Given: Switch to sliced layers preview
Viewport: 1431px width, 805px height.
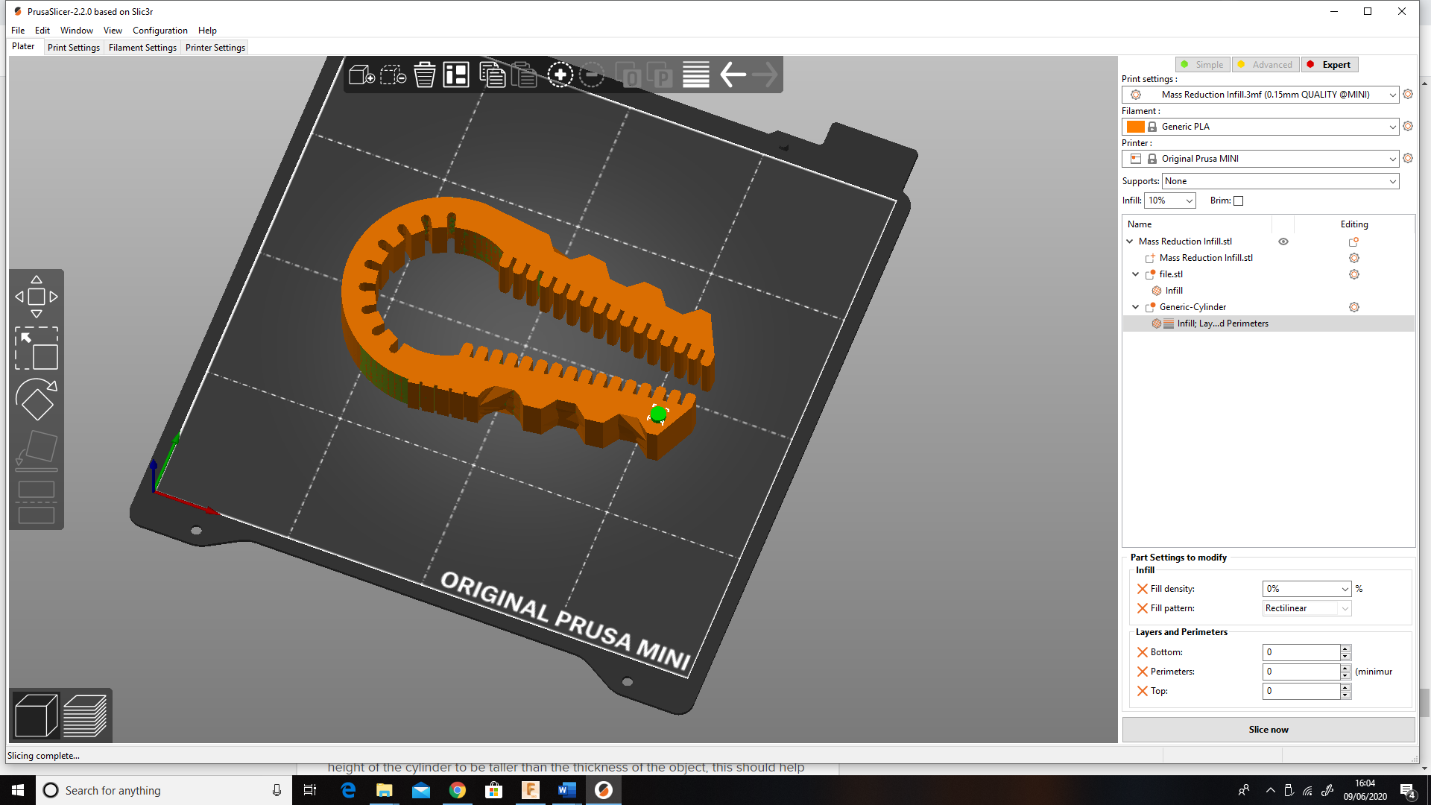Looking at the screenshot, I should click(x=85, y=716).
